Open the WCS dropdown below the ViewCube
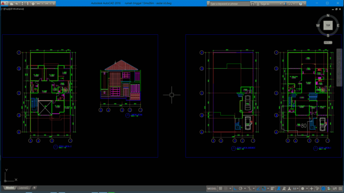 click(328, 42)
